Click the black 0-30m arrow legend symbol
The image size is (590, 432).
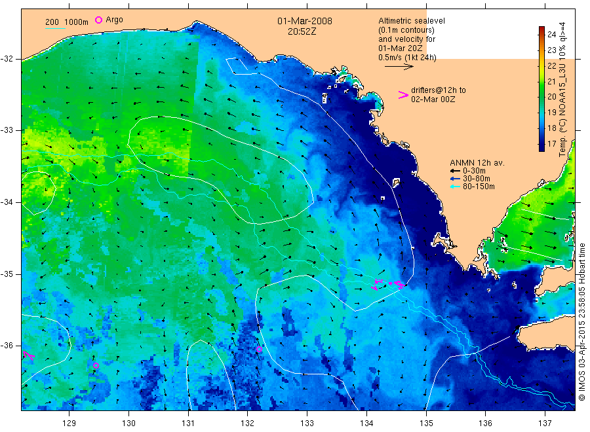click(456, 171)
